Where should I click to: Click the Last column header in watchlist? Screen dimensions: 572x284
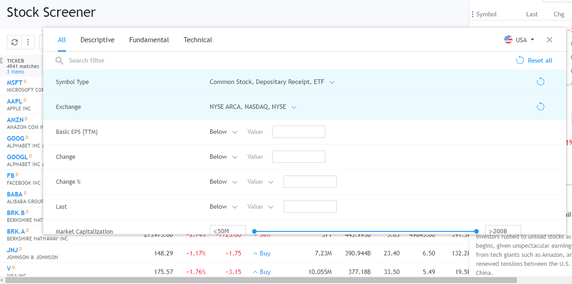532,14
